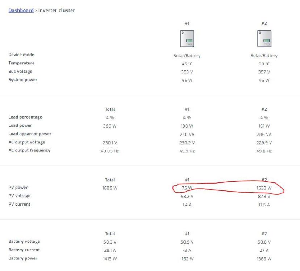Click the Battery current row label

click(24, 250)
